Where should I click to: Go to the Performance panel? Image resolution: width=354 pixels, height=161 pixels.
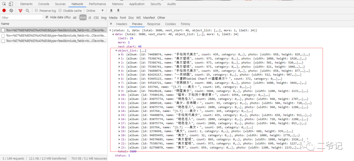[x=97, y=4]
